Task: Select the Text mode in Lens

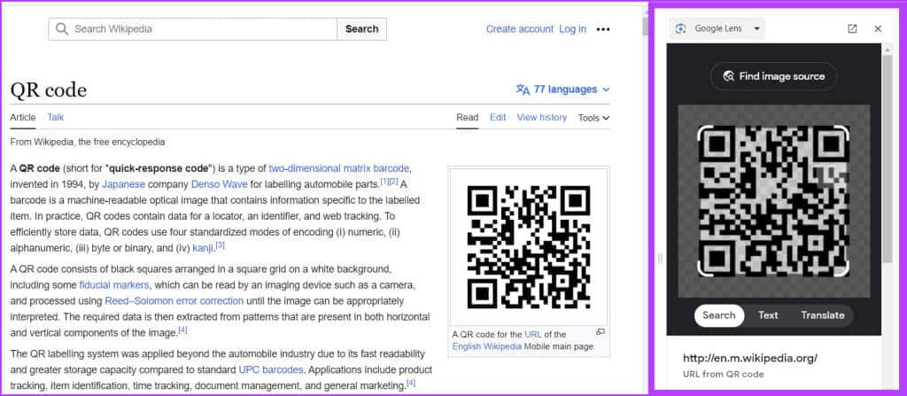Action: click(768, 315)
